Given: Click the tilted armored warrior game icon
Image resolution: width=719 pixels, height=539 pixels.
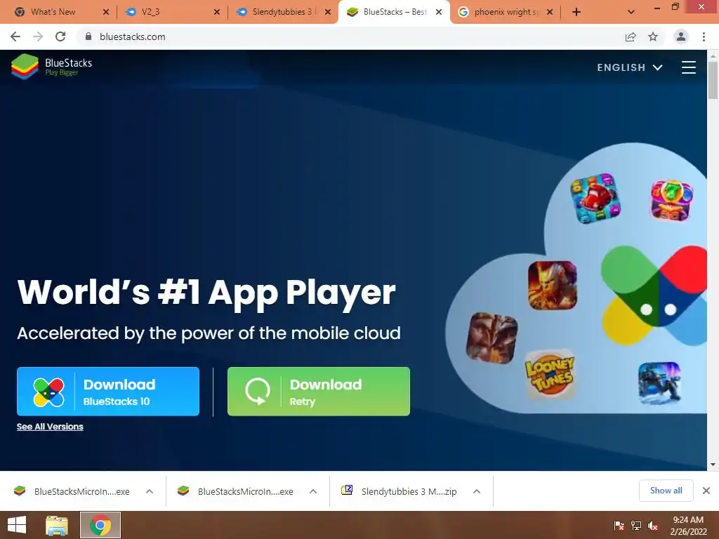Looking at the screenshot, I should [x=492, y=338].
